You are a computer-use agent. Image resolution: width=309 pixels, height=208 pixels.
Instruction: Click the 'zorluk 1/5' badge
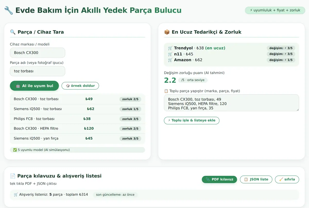click(130, 109)
